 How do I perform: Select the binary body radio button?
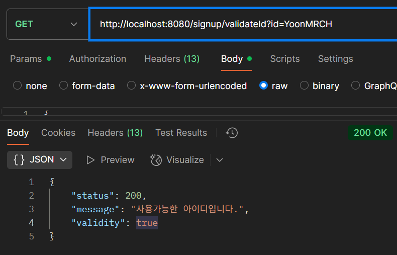coord(305,86)
